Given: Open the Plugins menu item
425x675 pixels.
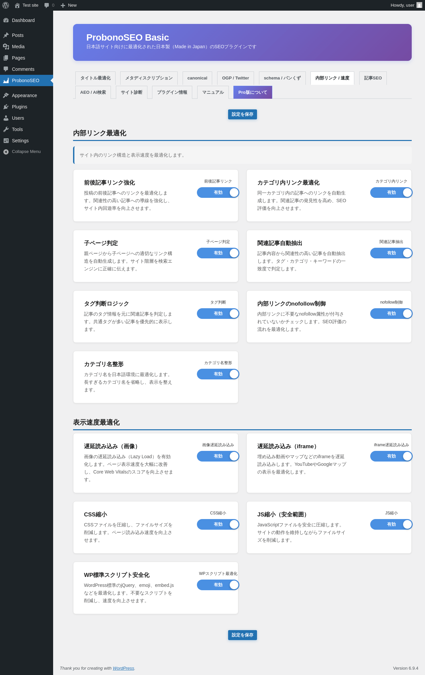Looking at the screenshot, I should (x=27, y=107).
